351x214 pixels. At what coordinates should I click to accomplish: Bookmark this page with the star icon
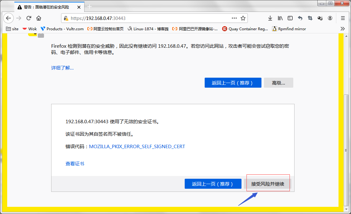pyautogui.click(x=243, y=18)
